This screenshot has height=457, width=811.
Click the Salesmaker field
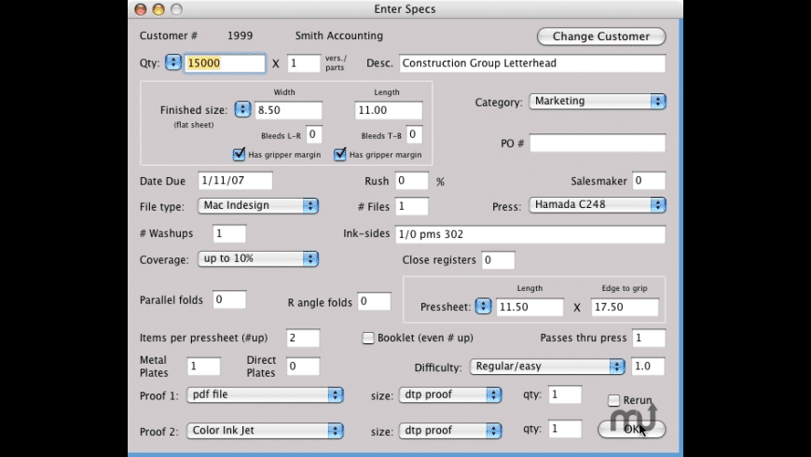[x=649, y=181]
